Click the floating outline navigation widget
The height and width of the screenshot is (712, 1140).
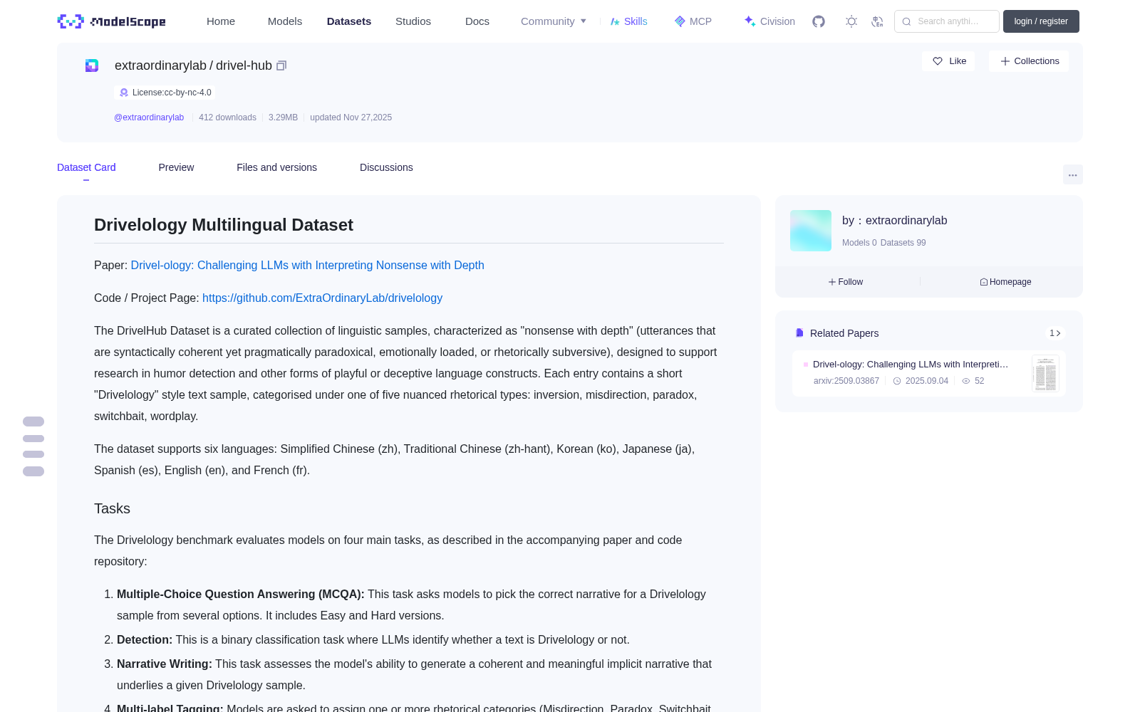click(33, 446)
